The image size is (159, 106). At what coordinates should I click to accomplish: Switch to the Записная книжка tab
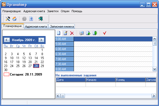[x=62, y=26]
